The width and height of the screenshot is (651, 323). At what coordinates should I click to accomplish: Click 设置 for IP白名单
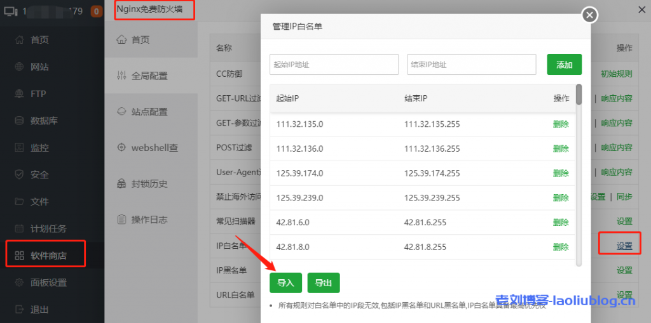(x=624, y=246)
